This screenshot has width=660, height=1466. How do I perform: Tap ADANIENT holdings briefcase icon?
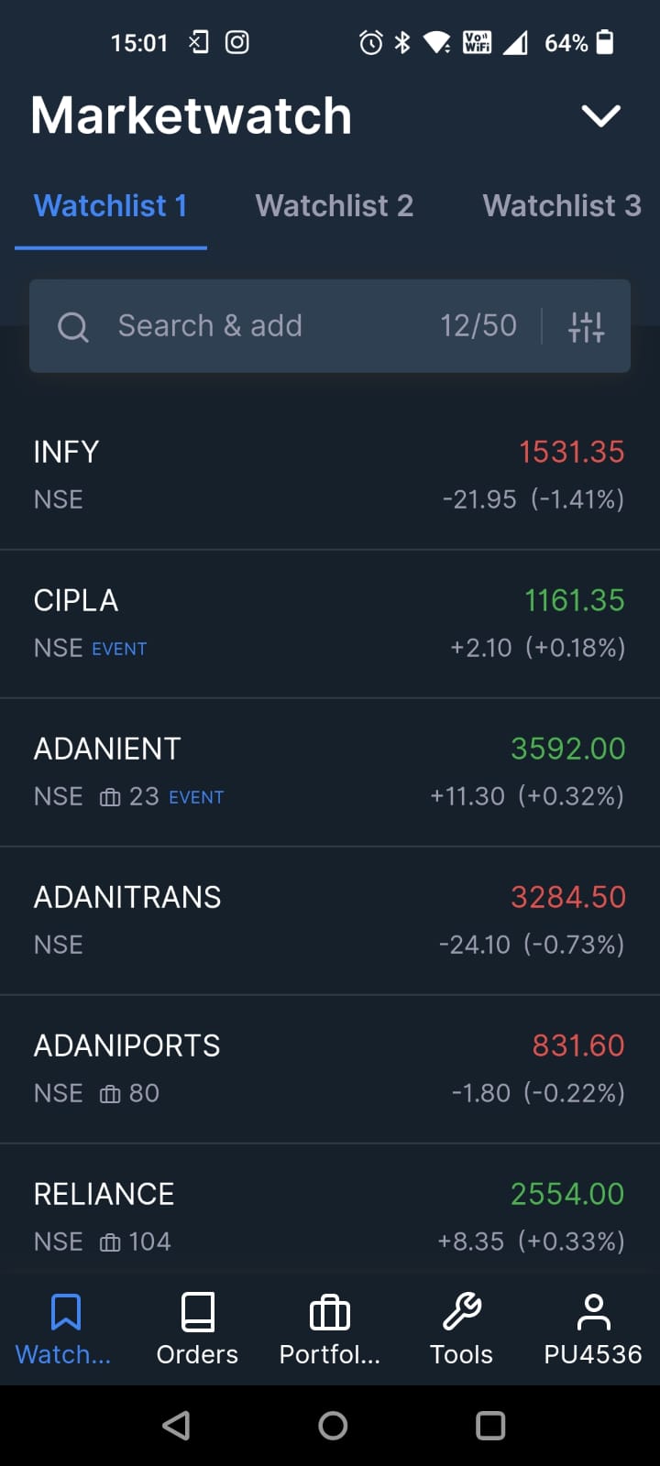110,797
